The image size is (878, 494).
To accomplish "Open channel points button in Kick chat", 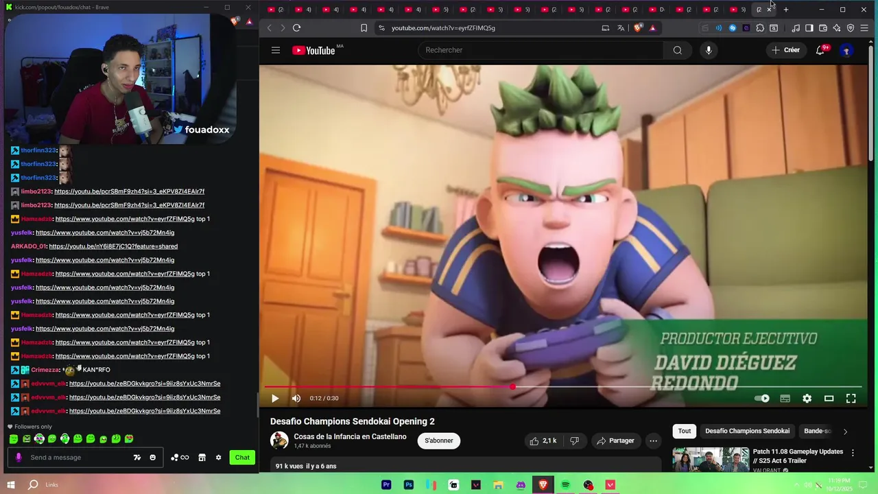I will [179, 458].
